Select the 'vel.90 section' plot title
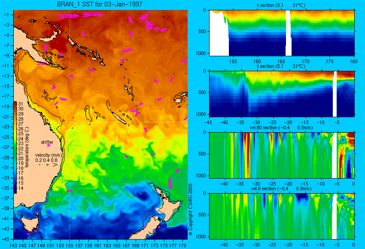The height and width of the screenshot is (249, 365). click(281, 128)
